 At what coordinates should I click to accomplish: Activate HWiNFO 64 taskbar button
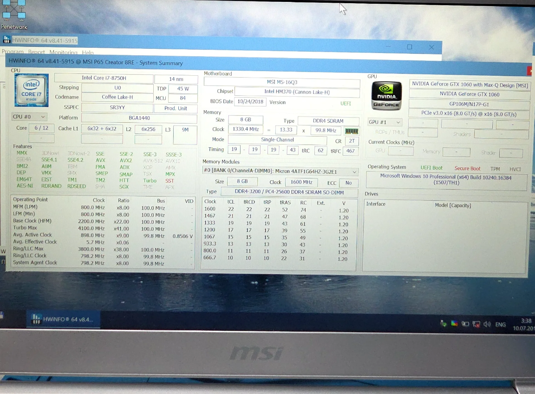pos(64,320)
